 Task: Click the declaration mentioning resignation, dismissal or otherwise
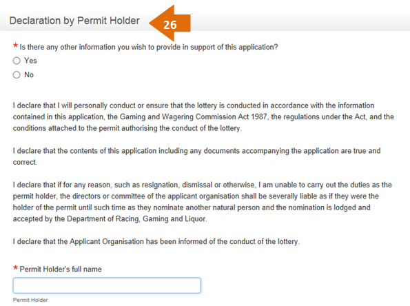(203, 202)
